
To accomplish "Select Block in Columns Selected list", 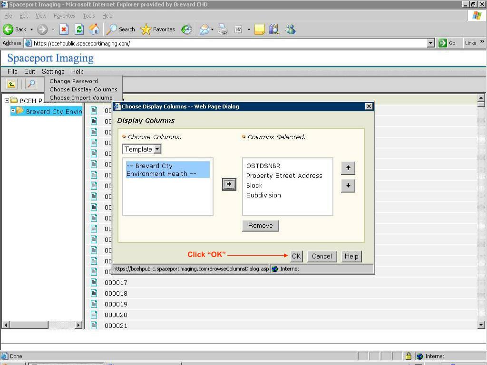I will pyautogui.click(x=254, y=185).
